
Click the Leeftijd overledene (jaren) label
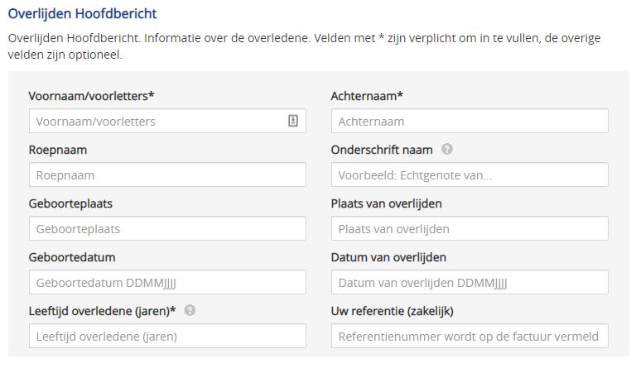pos(102,311)
